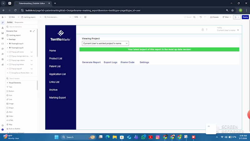
Task: Switch to the Builder tab
Action: [x=10, y=22]
